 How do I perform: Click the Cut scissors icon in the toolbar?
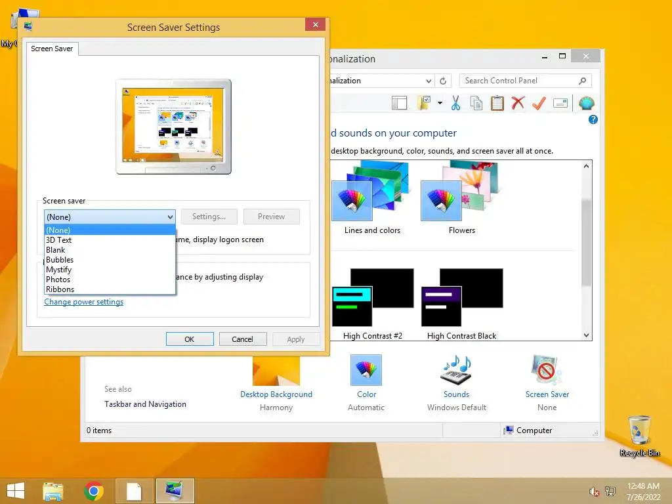(455, 103)
